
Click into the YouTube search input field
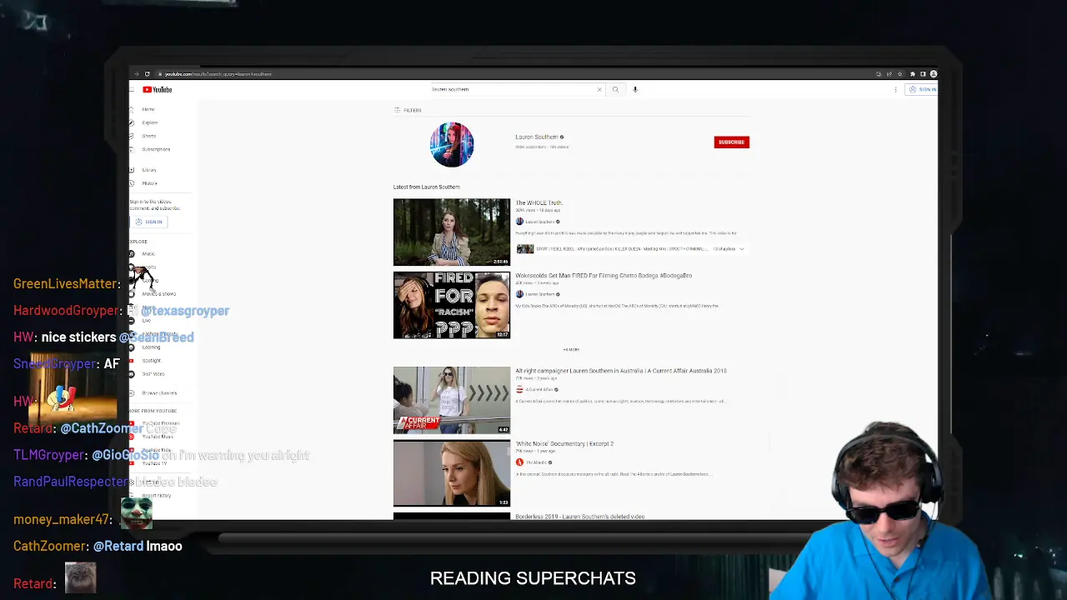[x=508, y=89]
